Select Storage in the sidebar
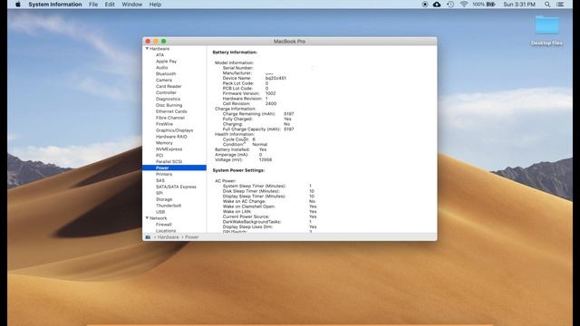 click(x=164, y=199)
